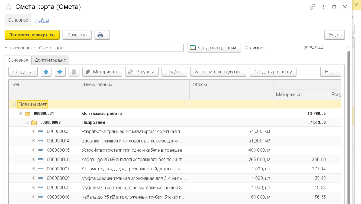Switch to the Дополнительно tab
Viewport: 361px width, 204px height.
coord(50,60)
